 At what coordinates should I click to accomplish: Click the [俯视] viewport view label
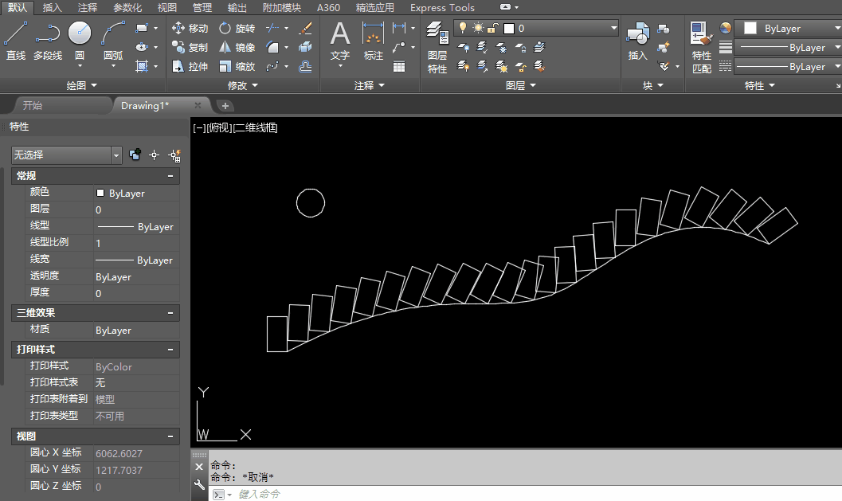218,127
